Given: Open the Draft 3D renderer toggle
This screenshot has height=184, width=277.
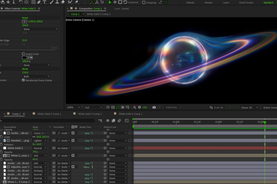Looking at the screenshot, I should (216, 107).
